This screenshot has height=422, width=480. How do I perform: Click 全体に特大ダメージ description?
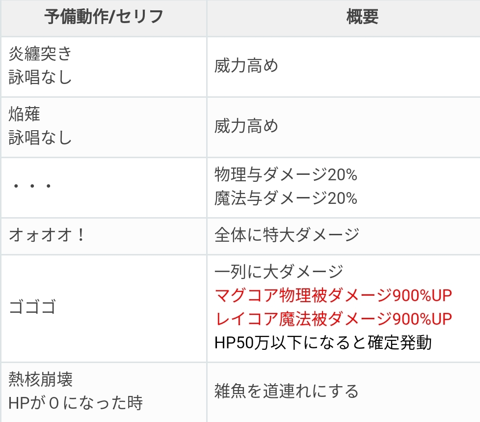coord(287,235)
